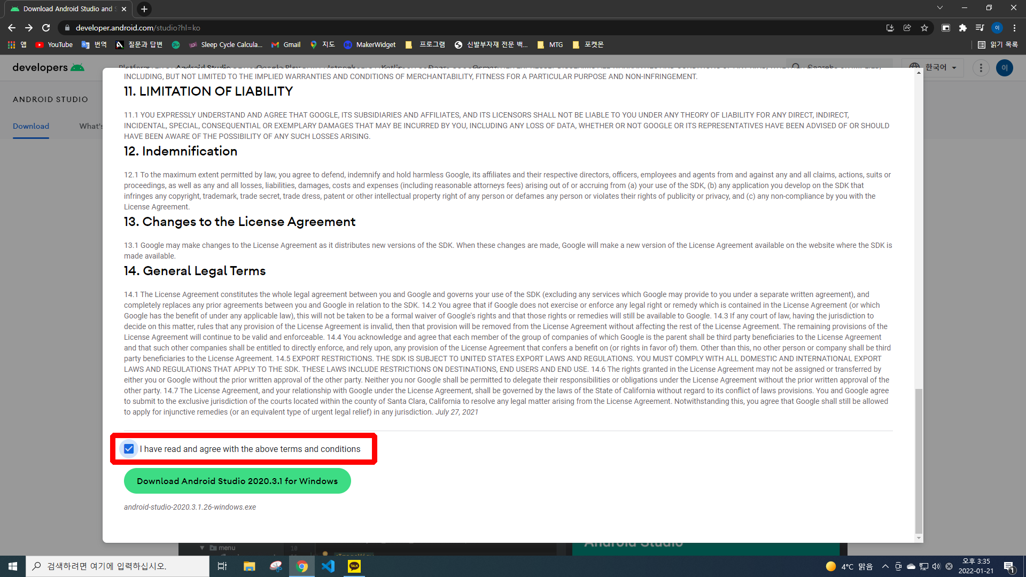Image resolution: width=1026 pixels, height=577 pixels.
Task: Open the weather widget on taskbar
Action: pyautogui.click(x=849, y=566)
